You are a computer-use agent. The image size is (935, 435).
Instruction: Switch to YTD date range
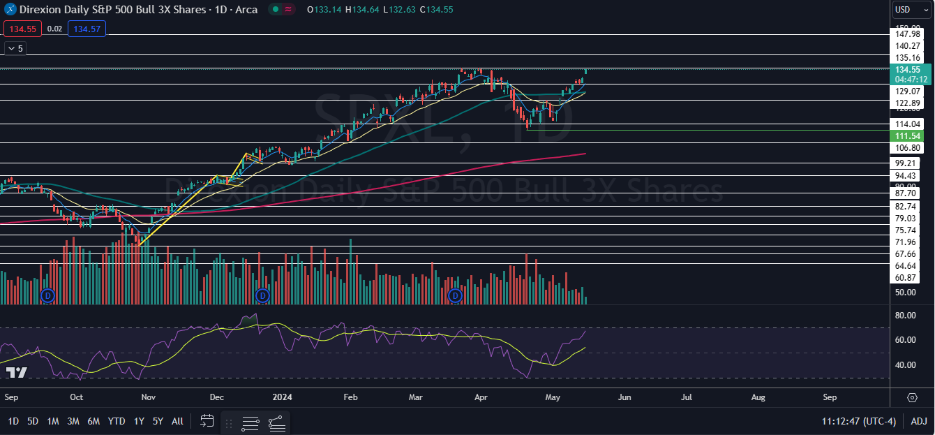(117, 421)
